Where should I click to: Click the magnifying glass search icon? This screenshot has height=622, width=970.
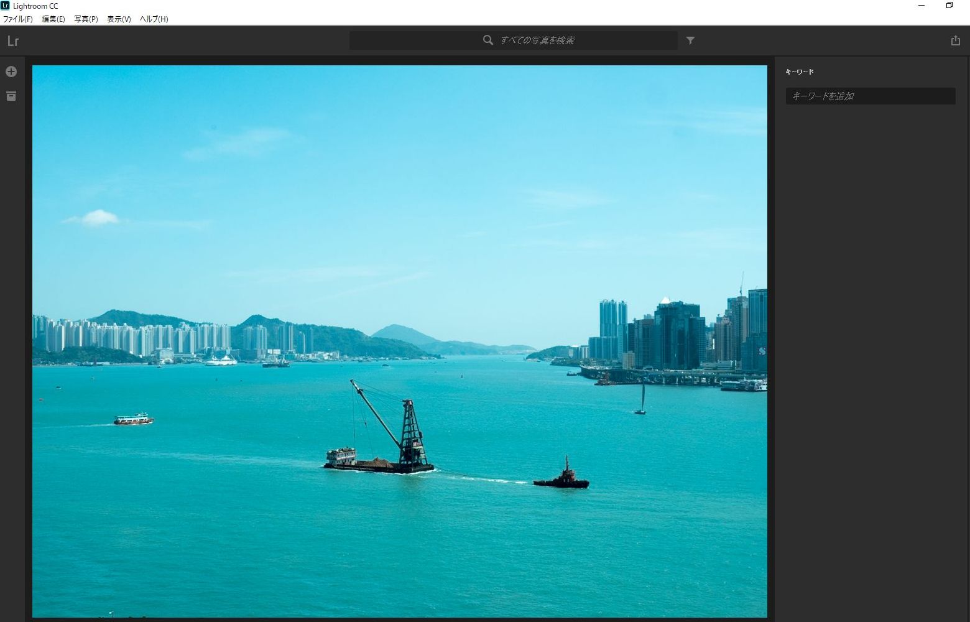(x=488, y=40)
